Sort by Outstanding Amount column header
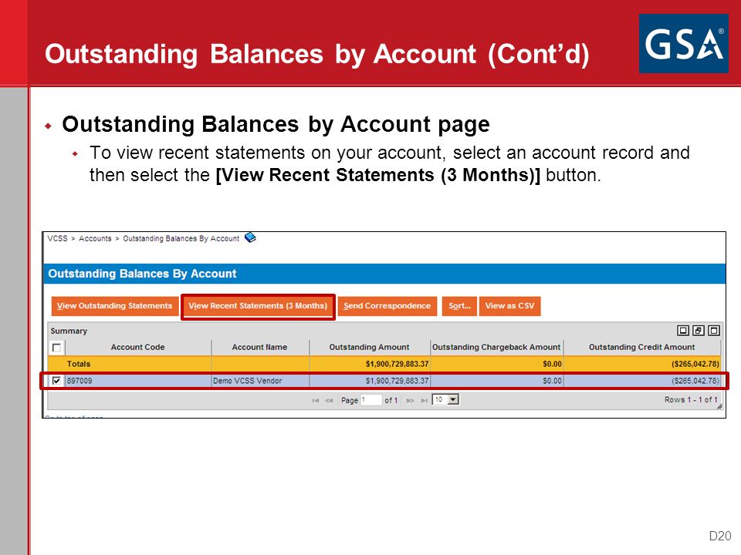 click(x=369, y=347)
